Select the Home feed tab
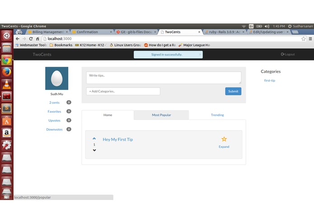This screenshot has height=223, width=314. (108, 115)
